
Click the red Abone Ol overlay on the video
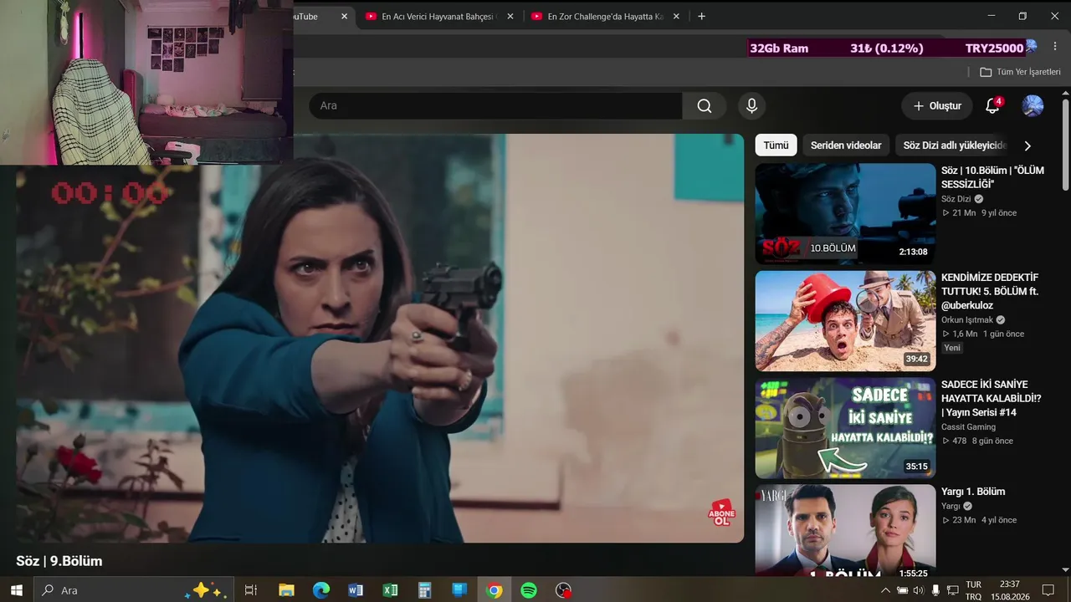pos(721,513)
